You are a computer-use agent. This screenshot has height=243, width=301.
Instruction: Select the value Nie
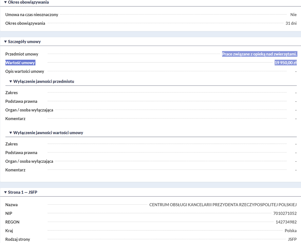tap(293, 15)
